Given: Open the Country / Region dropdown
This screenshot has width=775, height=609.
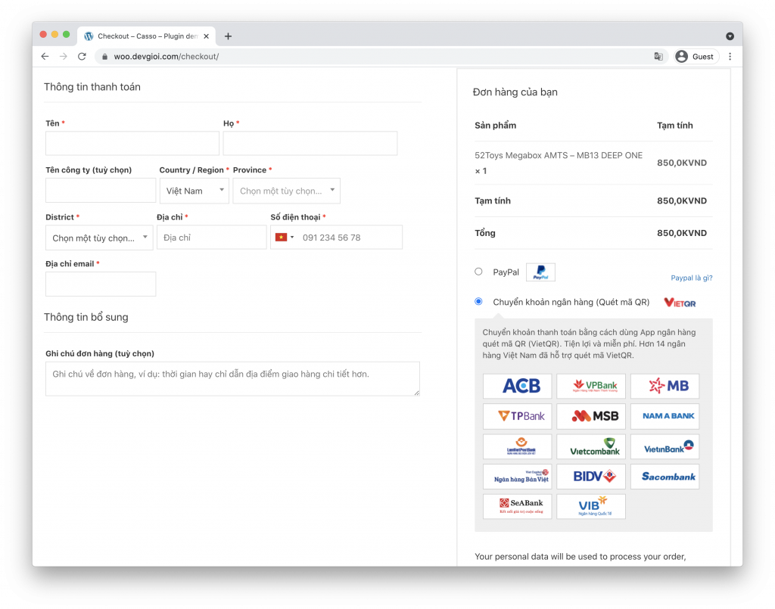Looking at the screenshot, I should [x=195, y=191].
